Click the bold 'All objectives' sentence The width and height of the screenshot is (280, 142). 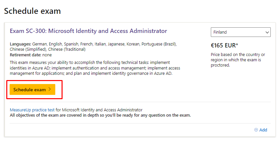click(x=100, y=115)
